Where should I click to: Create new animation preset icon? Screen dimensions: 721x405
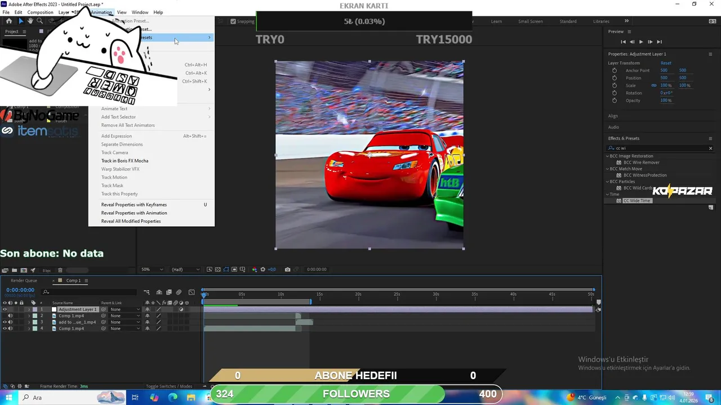711,208
